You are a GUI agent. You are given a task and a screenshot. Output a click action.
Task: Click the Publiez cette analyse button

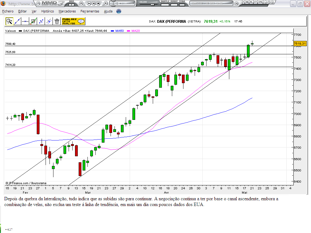(73, 21)
